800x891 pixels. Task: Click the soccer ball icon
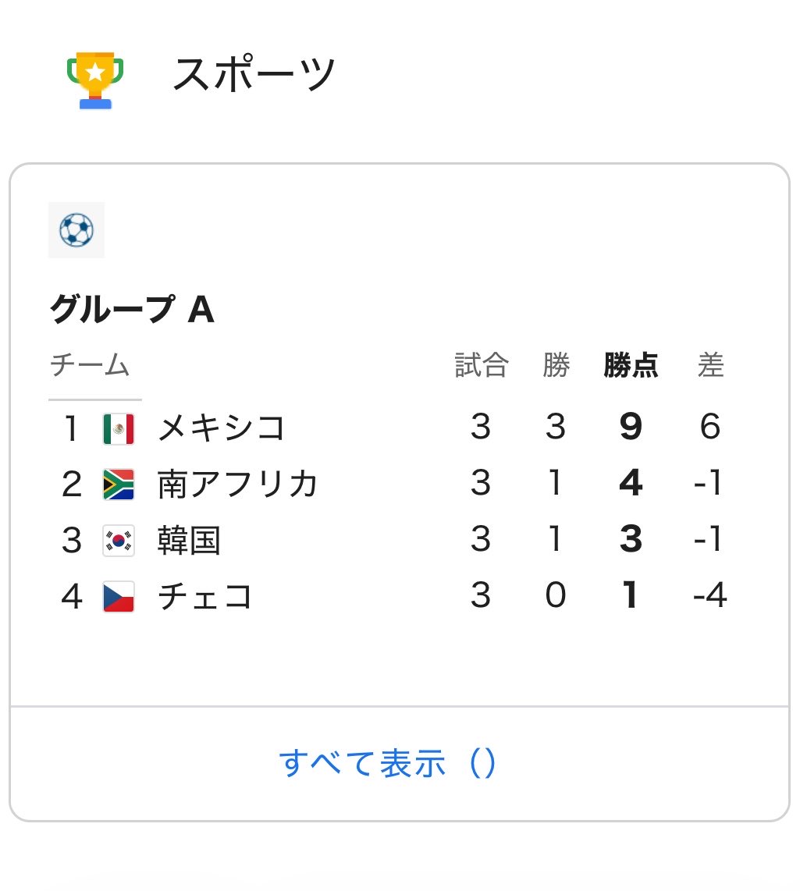click(76, 230)
